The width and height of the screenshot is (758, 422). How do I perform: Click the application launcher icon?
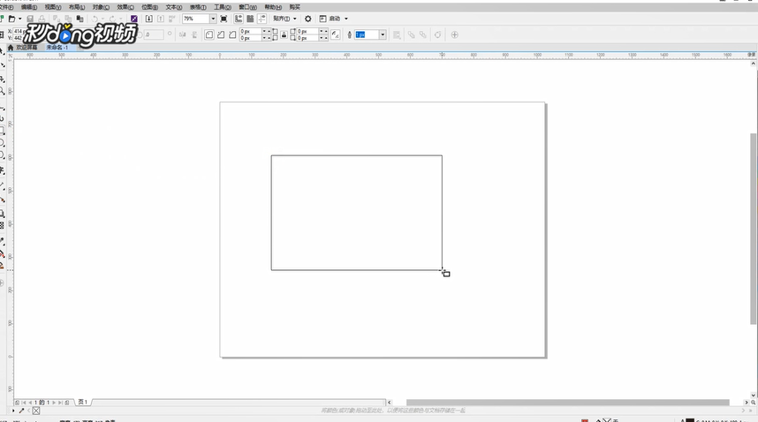tap(323, 19)
